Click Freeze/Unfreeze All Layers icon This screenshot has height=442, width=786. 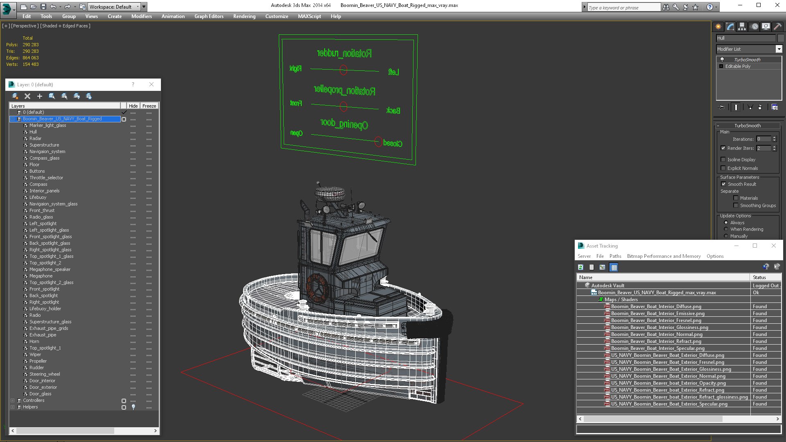click(89, 96)
